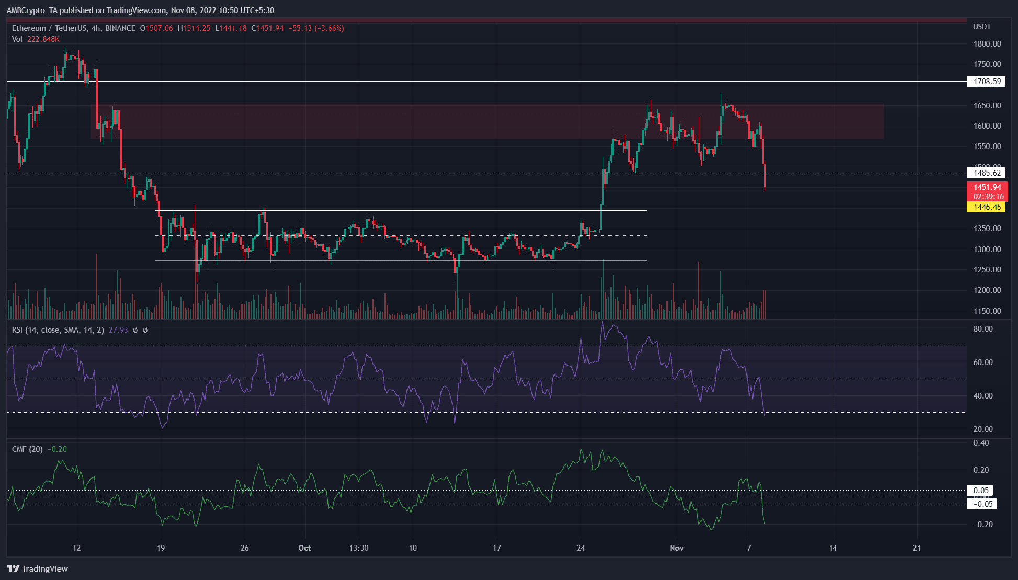This screenshot has height=580, width=1018.
Task: Click the red supply zone rectangle near 1600–1650
Action: pyautogui.click(x=487, y=121)
